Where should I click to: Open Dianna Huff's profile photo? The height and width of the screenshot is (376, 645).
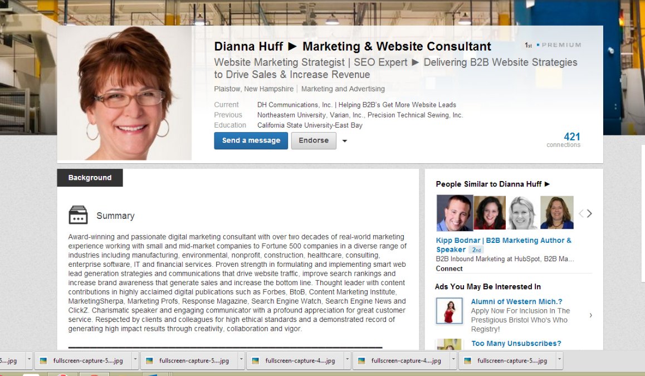pos(124,93)
